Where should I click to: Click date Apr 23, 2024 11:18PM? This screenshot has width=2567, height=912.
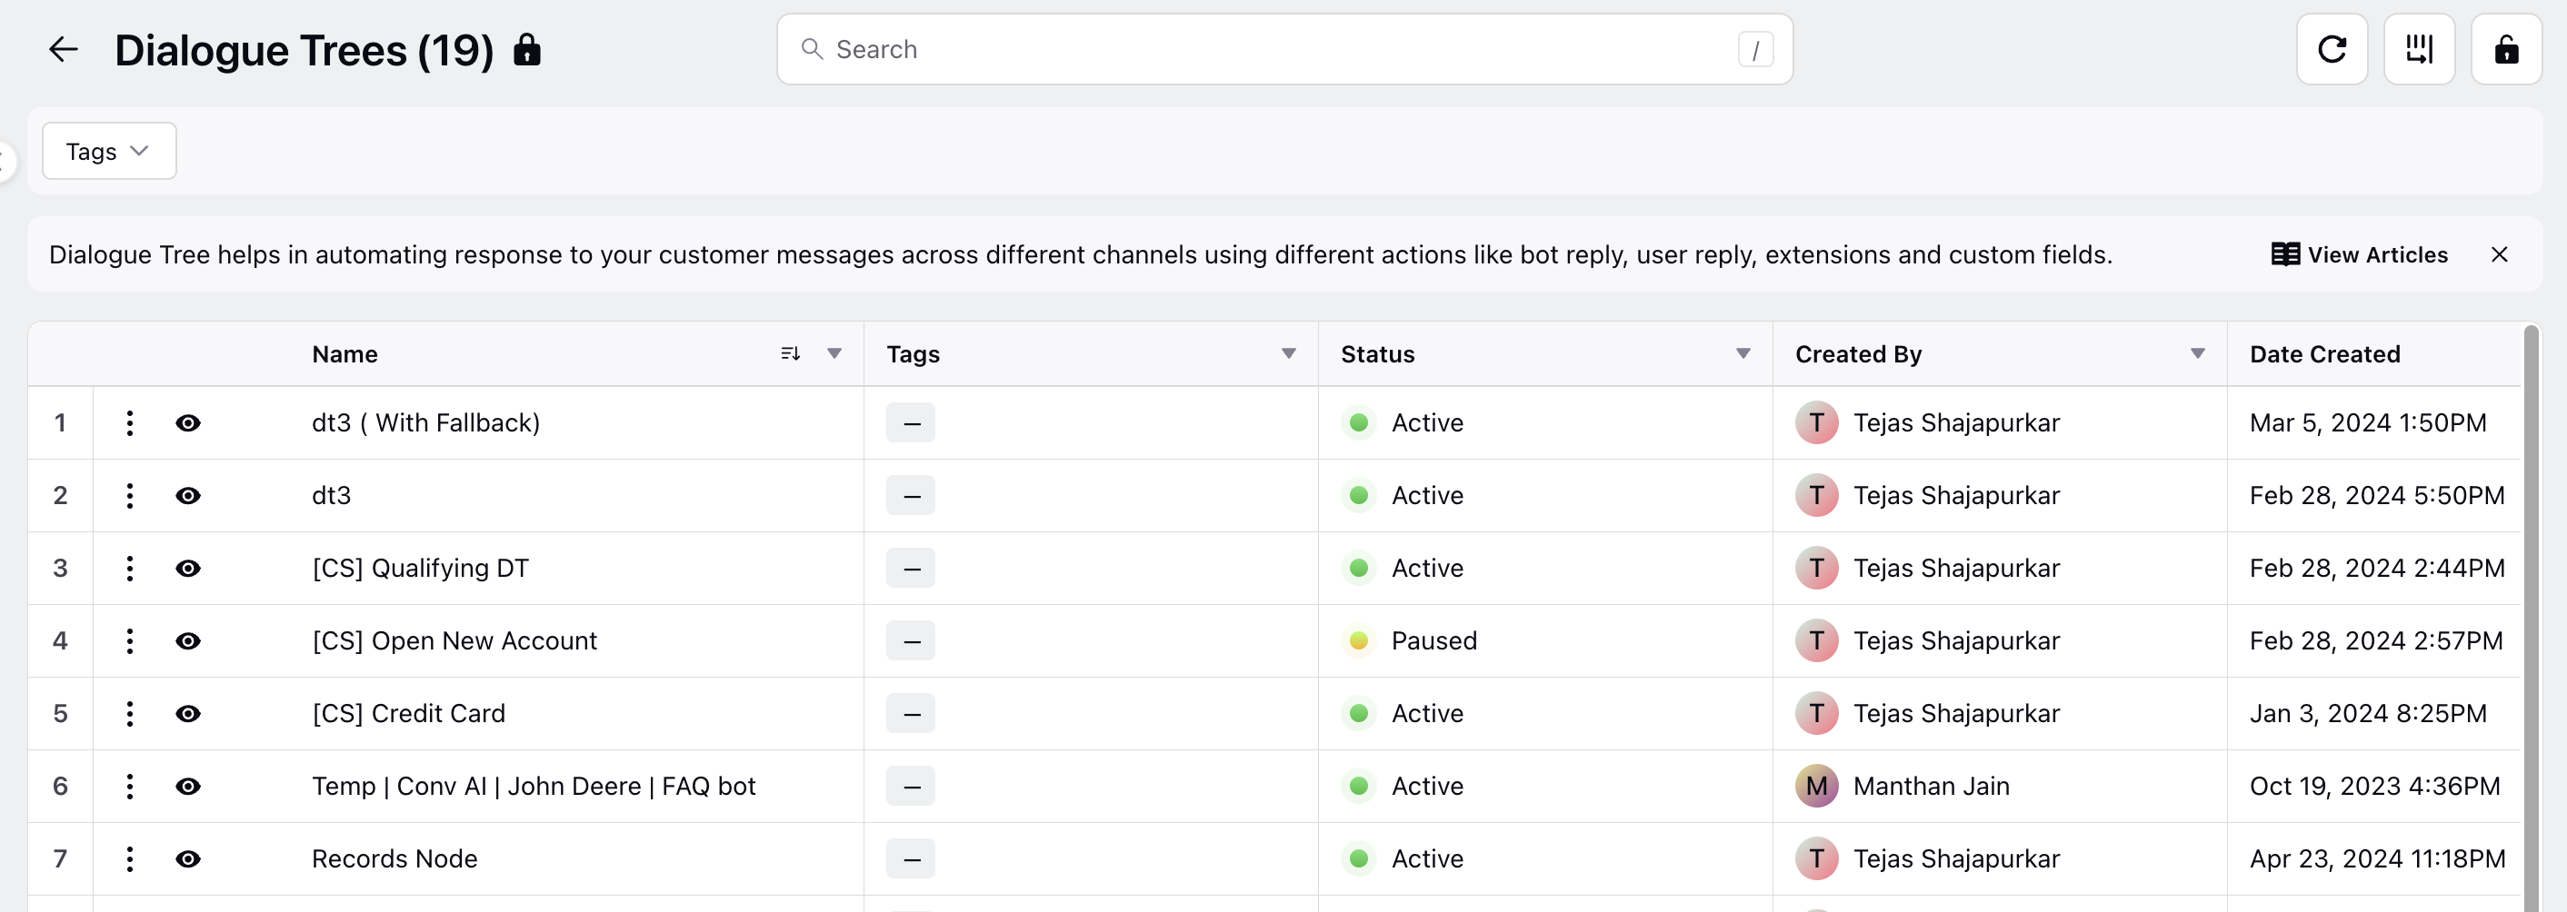[x=2378, y=859]
